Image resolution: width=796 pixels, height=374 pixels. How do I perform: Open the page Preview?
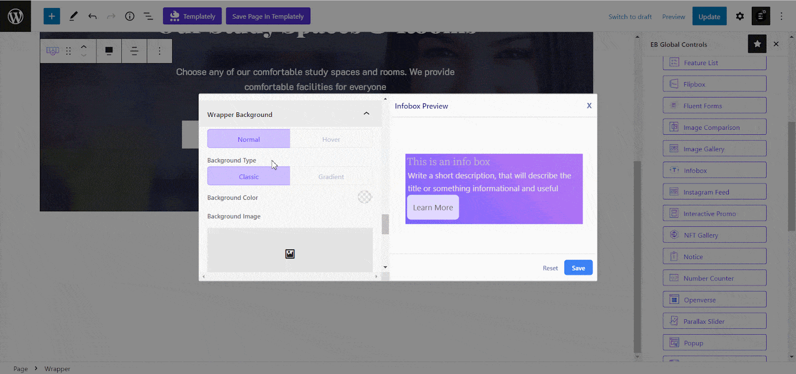click(x=674, y=16)
